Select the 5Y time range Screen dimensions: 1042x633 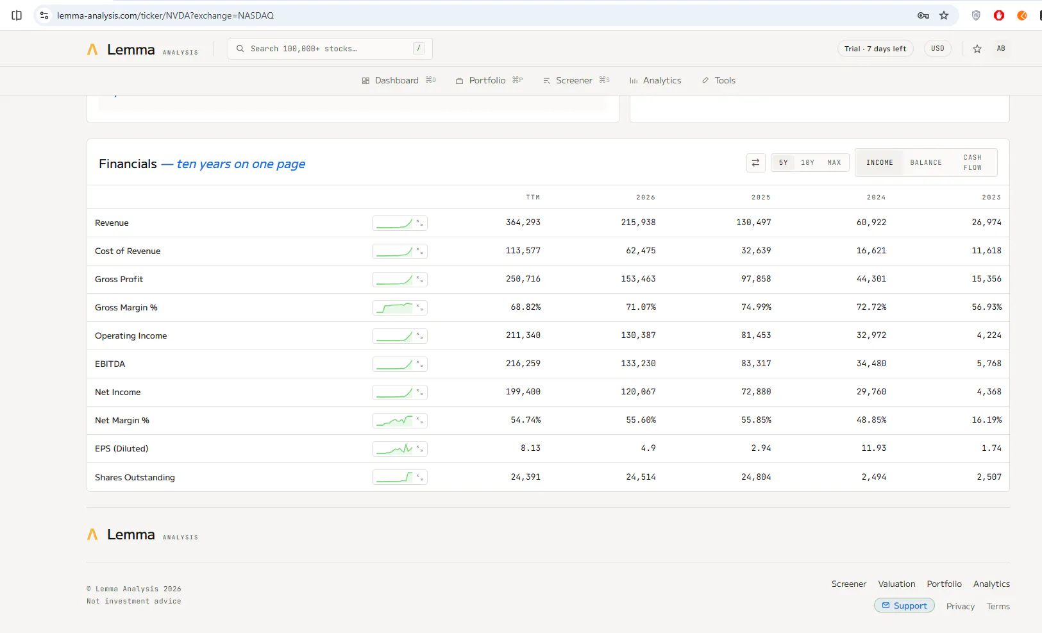click(x=783, y=163)
